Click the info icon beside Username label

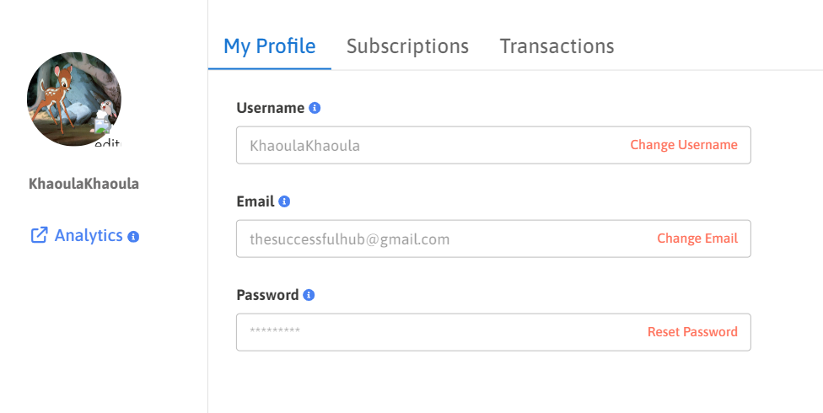point(315,108)
